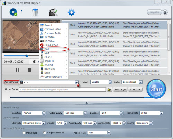Open the Recent format submenu
Viewport: 173px width, 139px height.
tap(54, 25)
